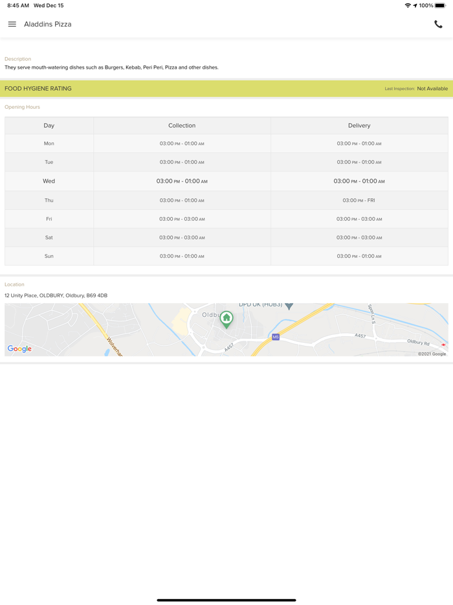Image resolution: width=453 pixels, height=605 pixels.
Task: Click the green home map pin
Action: click(226, 319)
